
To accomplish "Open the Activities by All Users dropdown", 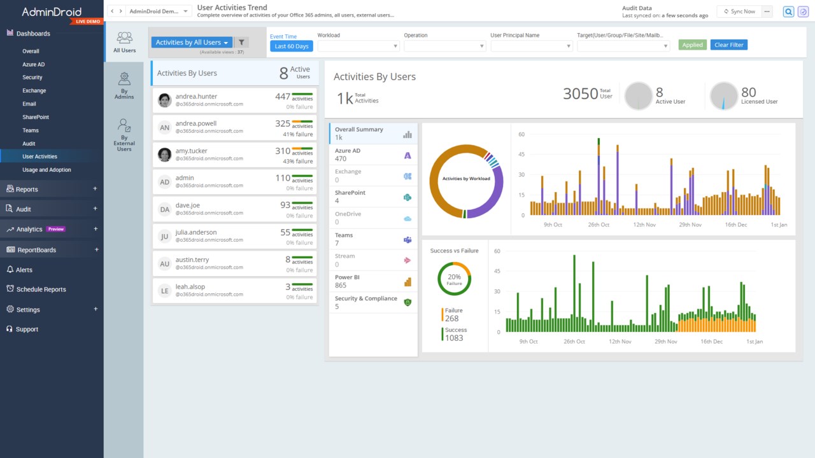I will [192, 43].
